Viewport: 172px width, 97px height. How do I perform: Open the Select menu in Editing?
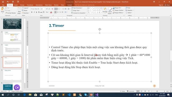click(129, 13)
